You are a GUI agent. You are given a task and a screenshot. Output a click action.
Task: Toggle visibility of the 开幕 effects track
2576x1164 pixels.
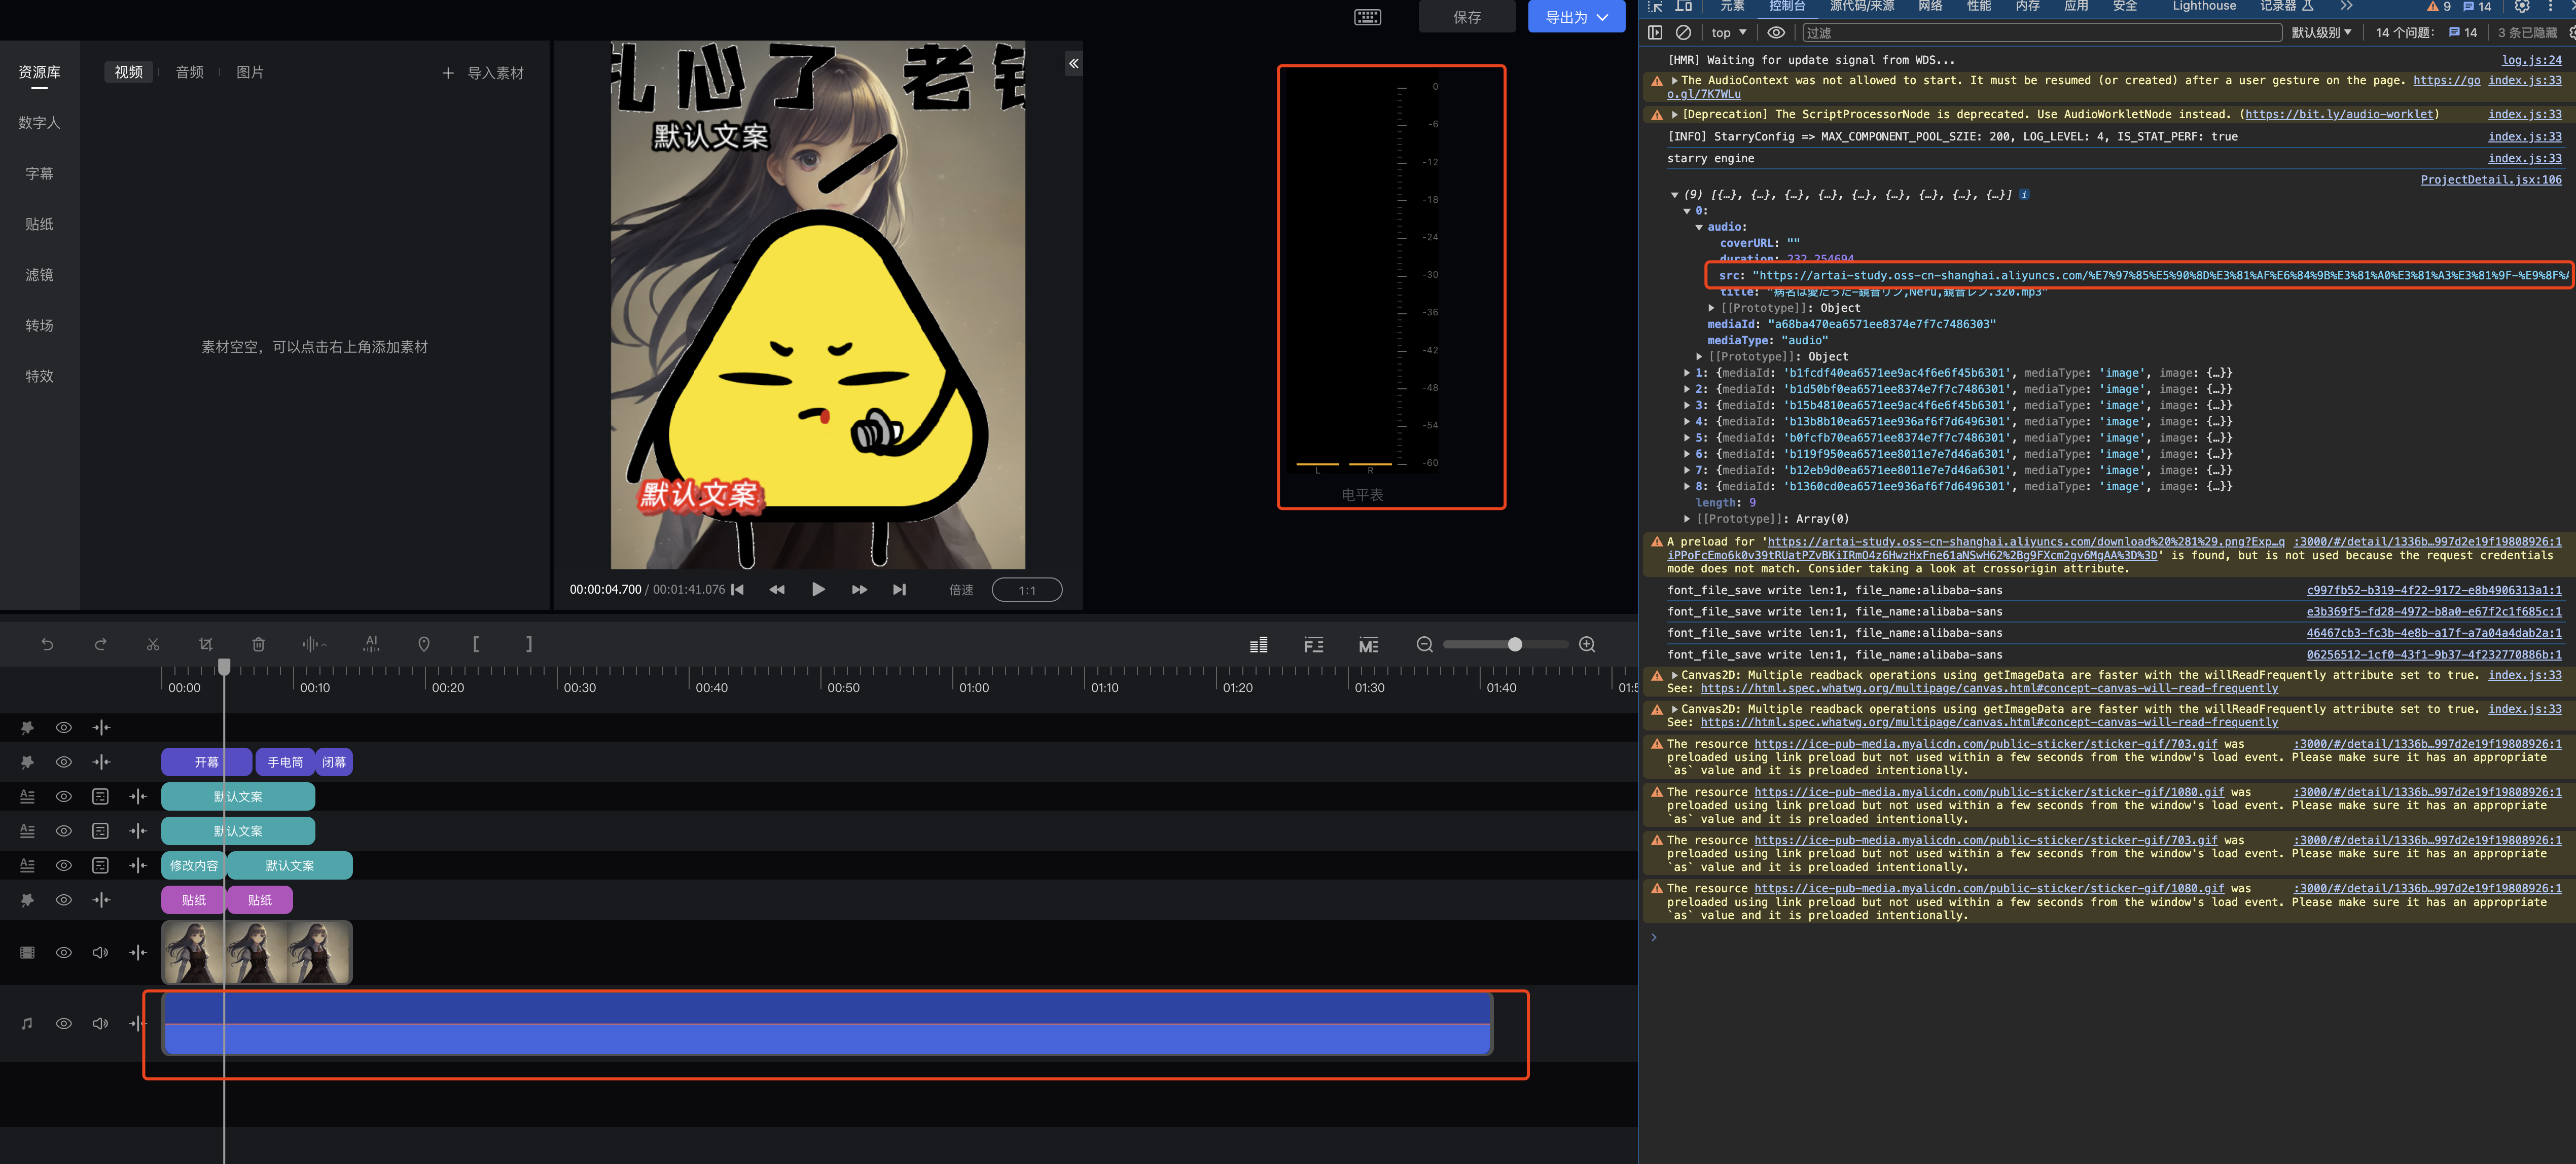64,762
